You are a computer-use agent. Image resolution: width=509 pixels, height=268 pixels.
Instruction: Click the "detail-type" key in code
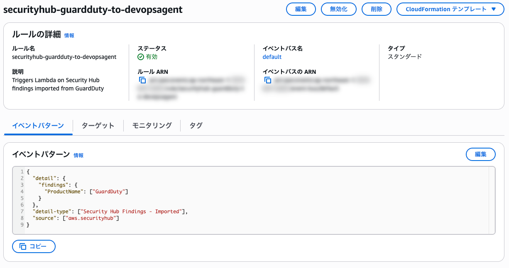click(x=52, y=212)
